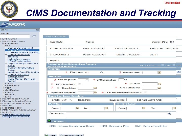
Task: Open NSIPS Report Manager link
Action: 16,114
